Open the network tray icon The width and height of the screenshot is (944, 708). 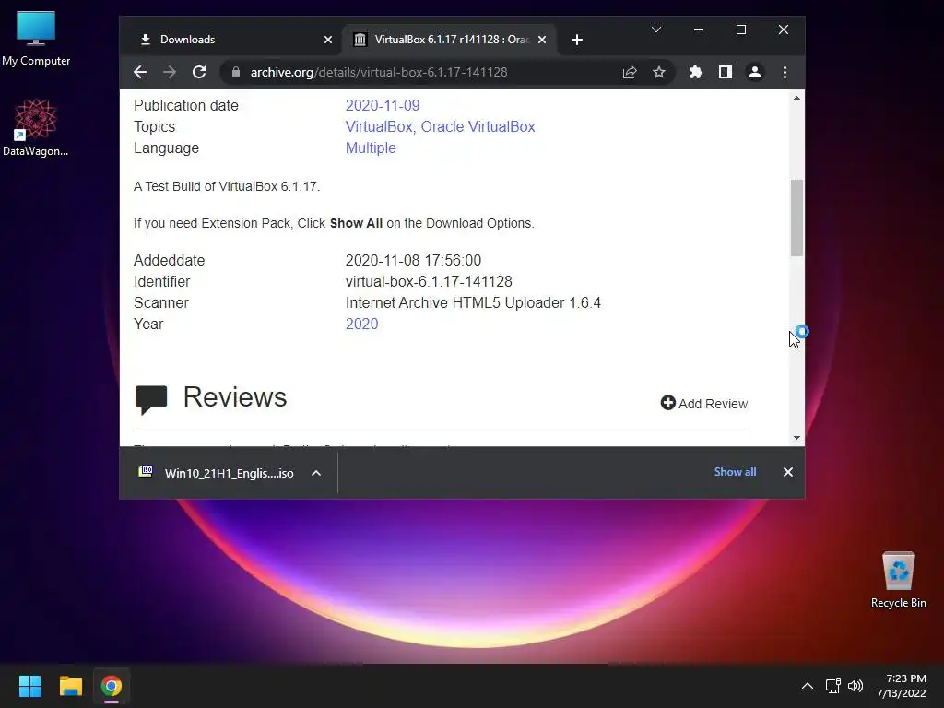point(832,686)
